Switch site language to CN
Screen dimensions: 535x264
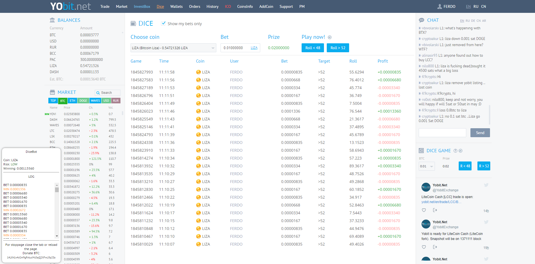[484, 6]
